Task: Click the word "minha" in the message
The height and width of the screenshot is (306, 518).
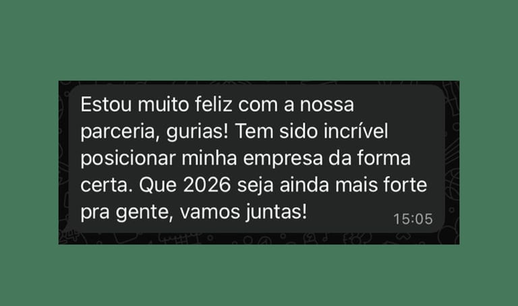Action: click(x=209, y=158)
